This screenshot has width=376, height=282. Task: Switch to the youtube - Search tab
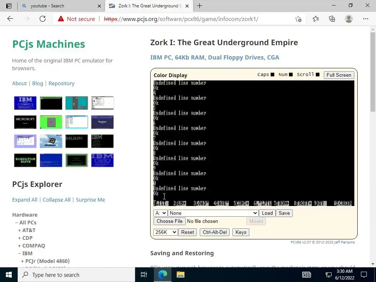click(x=61, y=6)
